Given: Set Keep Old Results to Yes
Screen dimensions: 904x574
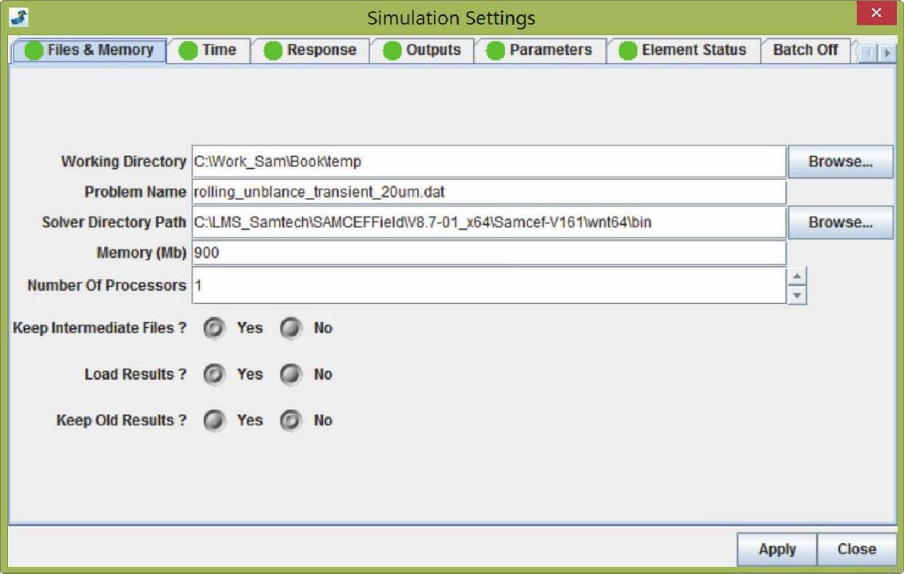Looking at the screenshot, I should (214, 421).
